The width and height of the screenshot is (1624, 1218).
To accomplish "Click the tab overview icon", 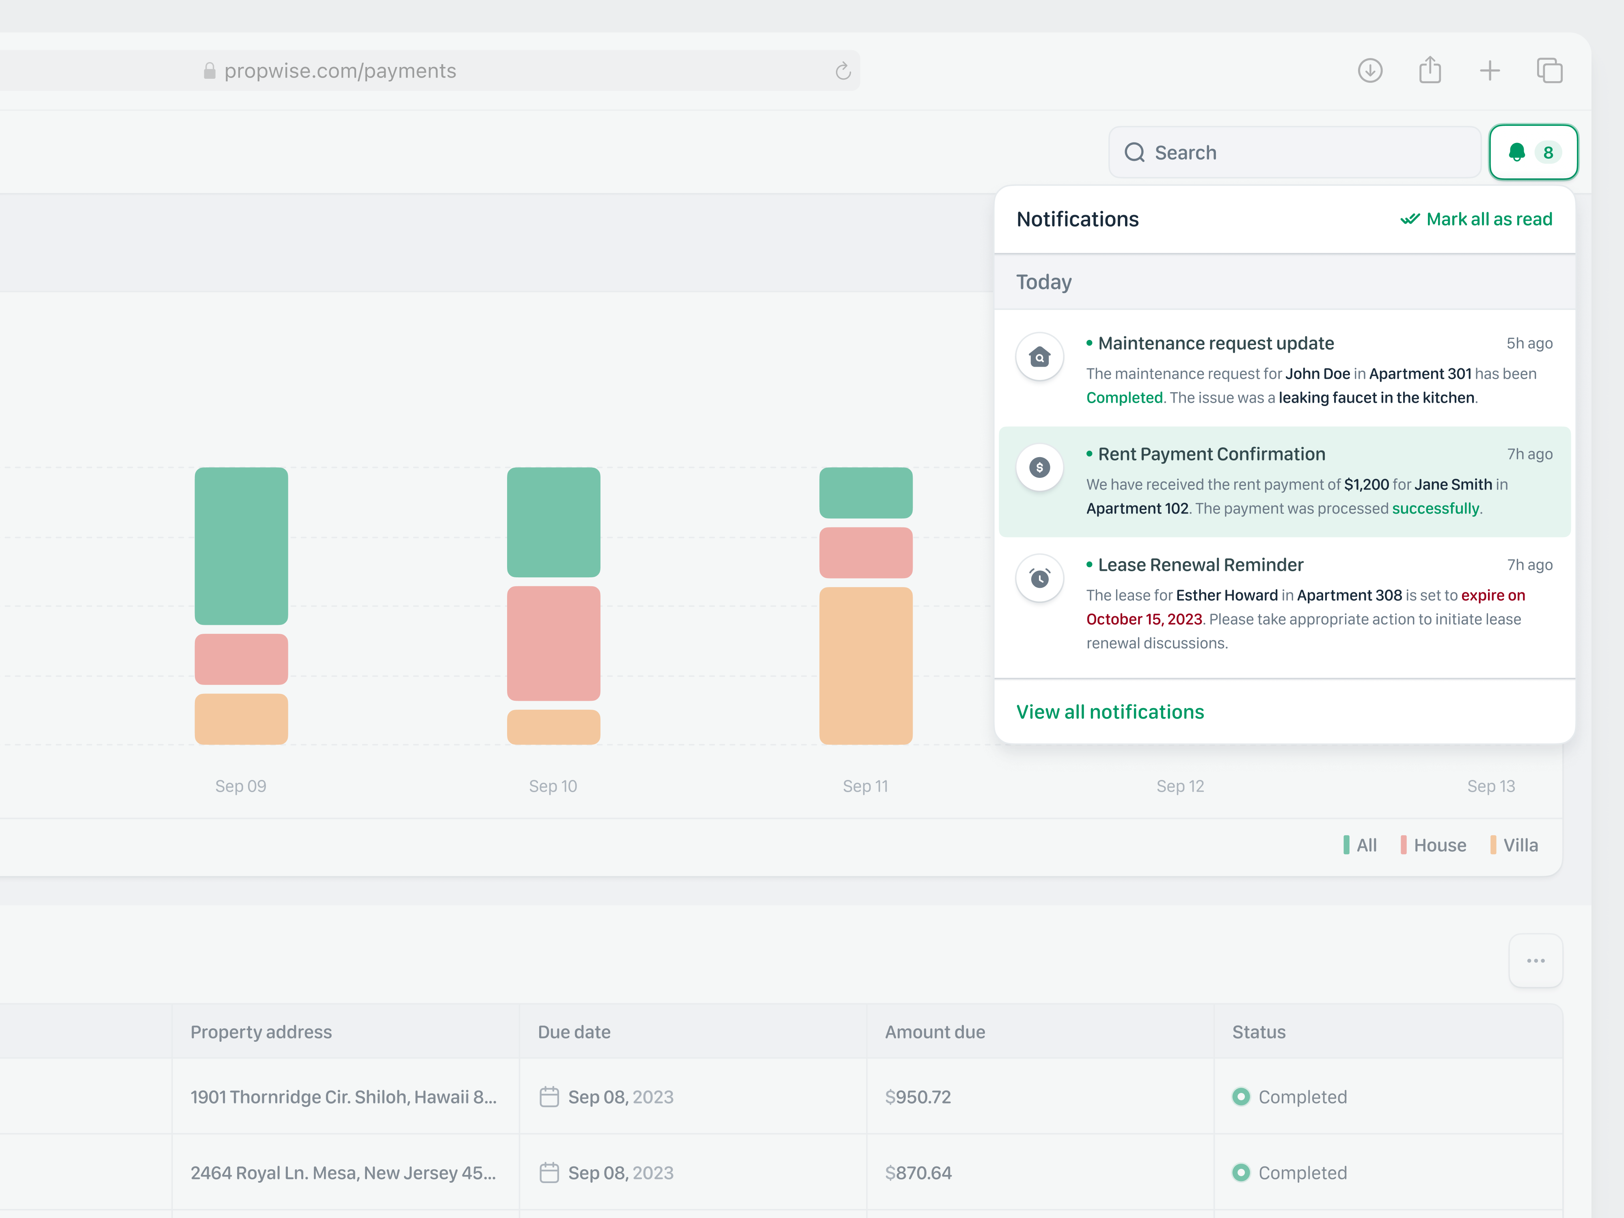I will point(1549,71).
